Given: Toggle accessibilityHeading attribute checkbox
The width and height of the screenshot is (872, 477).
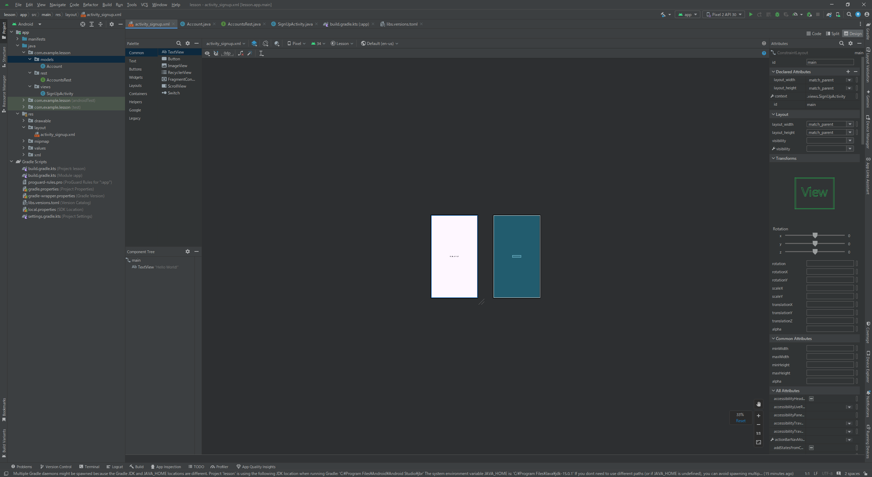Looking at the screenshot, I should [x=811, y=399].
